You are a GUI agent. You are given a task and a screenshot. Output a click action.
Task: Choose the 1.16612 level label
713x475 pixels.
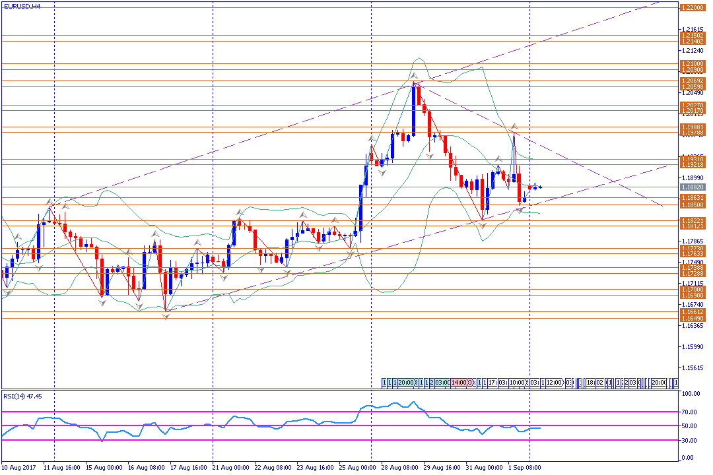coord(693,312)
